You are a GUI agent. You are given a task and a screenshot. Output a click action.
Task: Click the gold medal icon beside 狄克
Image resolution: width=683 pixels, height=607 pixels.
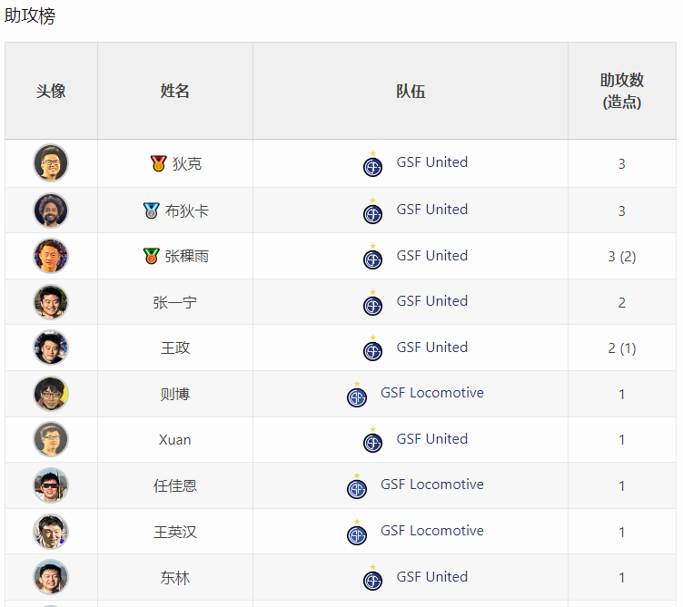pos(158,163)
